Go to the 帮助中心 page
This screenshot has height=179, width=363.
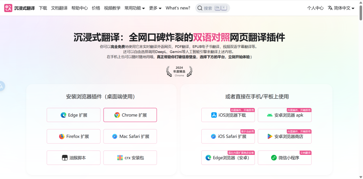click(80, 8)
